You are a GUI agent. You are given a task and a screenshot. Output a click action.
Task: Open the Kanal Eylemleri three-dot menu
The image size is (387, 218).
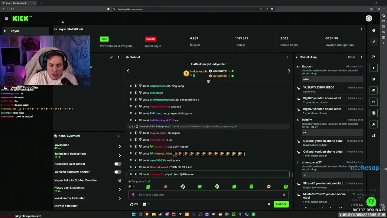(x=119, y=136)
